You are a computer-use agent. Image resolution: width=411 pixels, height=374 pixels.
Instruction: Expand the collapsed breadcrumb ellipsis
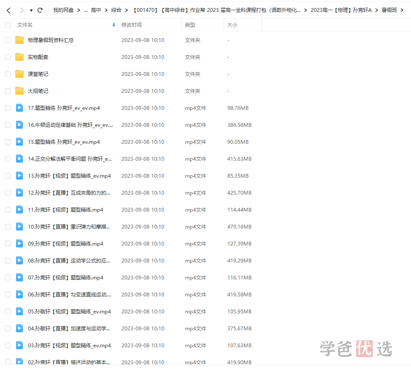click(86, 11)
